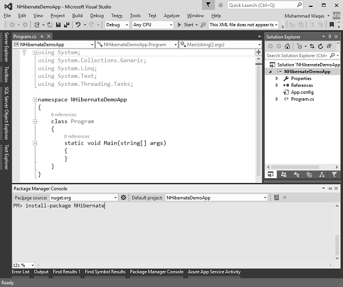Expand the Properties node
343x287 pixels.
point(277,78)
